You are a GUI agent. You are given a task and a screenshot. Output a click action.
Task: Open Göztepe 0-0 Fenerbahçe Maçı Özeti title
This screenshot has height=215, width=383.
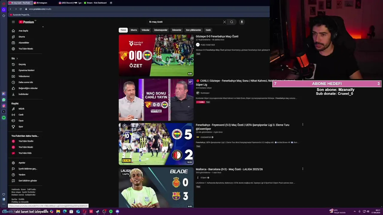pyautogui.click(x=217, y=36)
